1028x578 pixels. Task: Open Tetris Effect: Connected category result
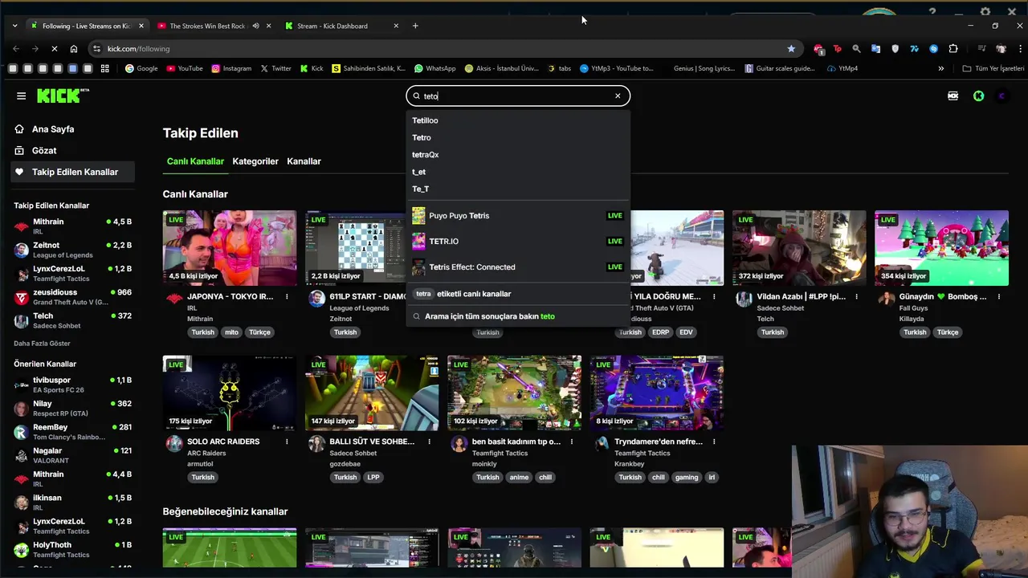(x=517, y=267)
